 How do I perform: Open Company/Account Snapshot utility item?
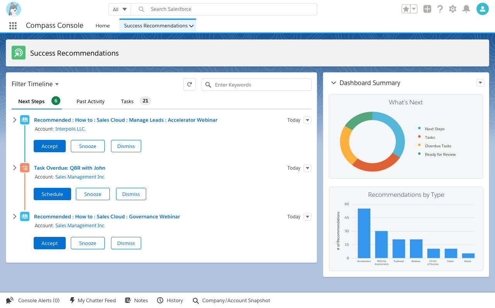click(x=231, y=300)
